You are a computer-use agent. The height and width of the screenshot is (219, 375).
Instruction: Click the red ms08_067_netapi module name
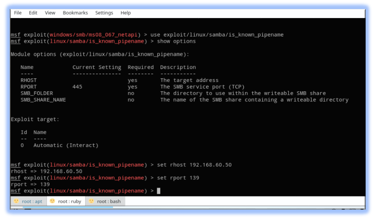(x=93, y=35)
